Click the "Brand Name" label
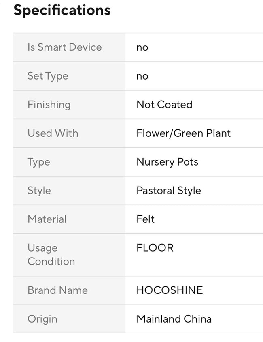263x342 pixels. (x=57, y=290)
